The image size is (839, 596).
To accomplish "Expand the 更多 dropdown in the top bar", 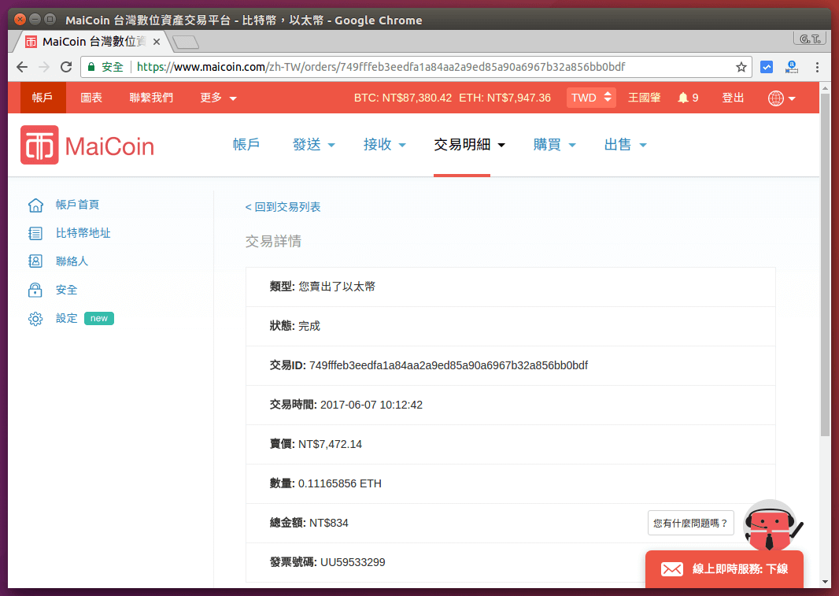I will tap(213, 98).
